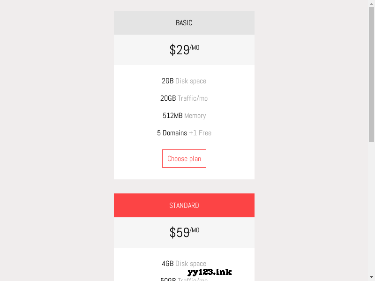Select the STANDARD plan header

point(184,205)
